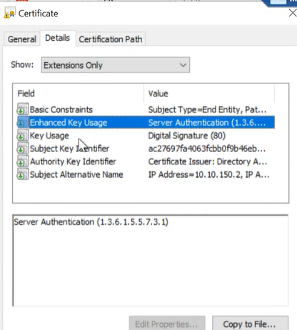Click the 'Server Authentication (1.3.6.1.5.5.7.3.1)' detail text
The width and height of the screenshot is (297, 330).
tap(91, 222)
